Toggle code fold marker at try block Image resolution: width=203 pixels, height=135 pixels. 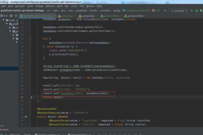click(30, 39)
